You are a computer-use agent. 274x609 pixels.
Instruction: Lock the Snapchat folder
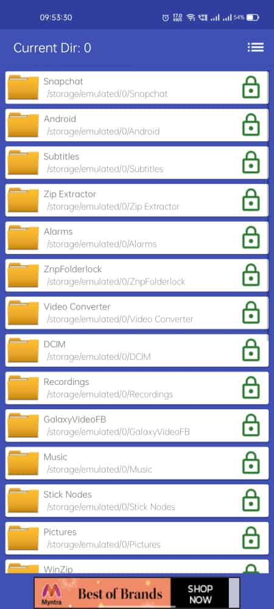(x=251, y=87)
